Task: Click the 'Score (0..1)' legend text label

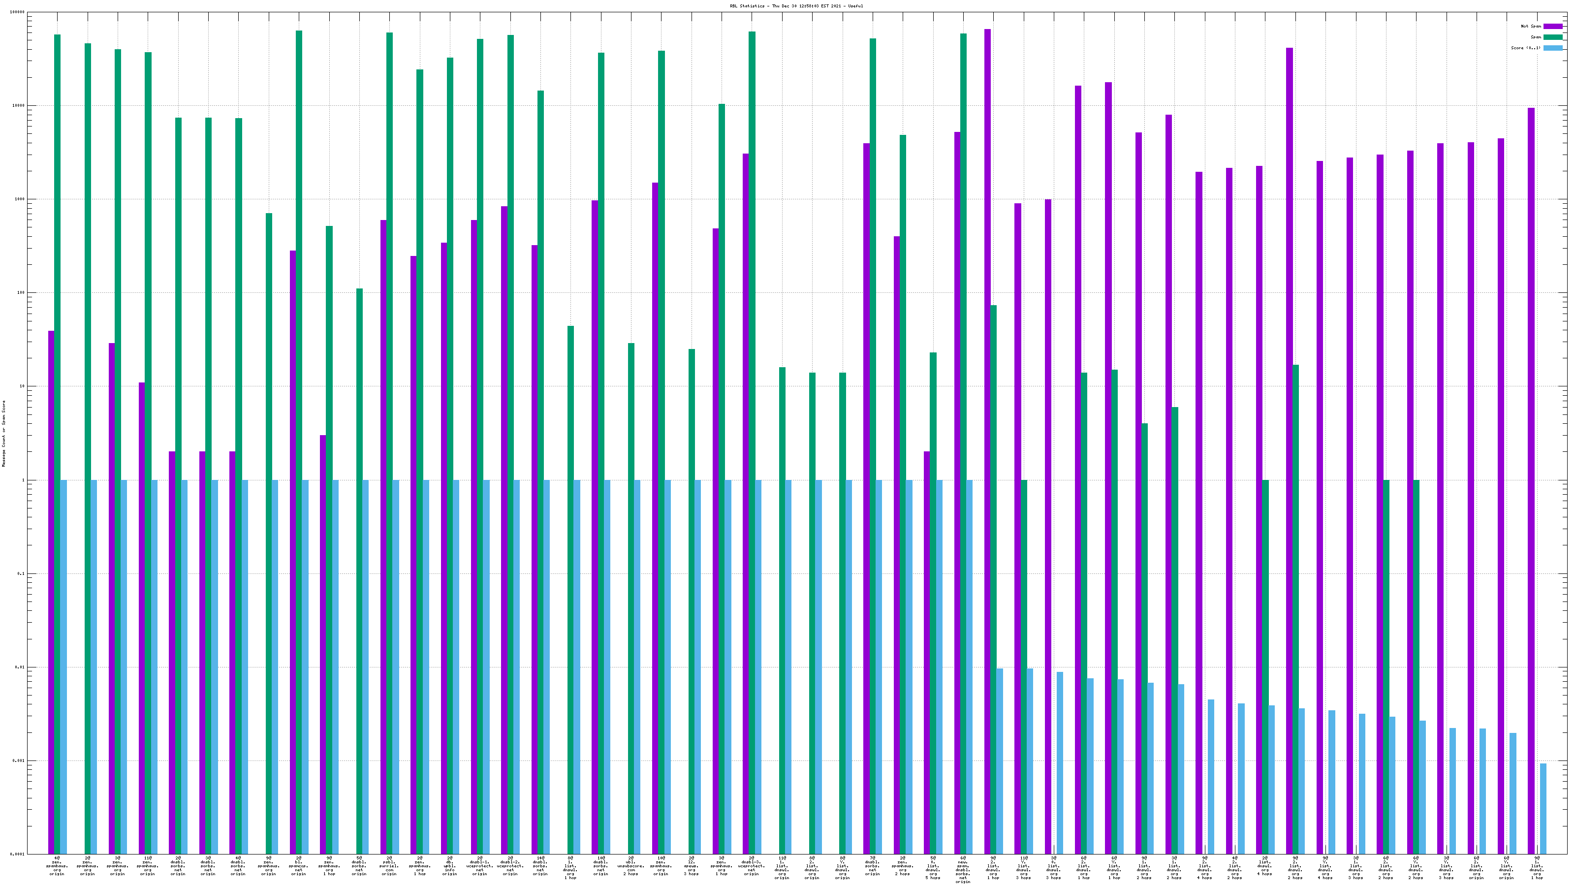Action: (x=1526, y=48)
